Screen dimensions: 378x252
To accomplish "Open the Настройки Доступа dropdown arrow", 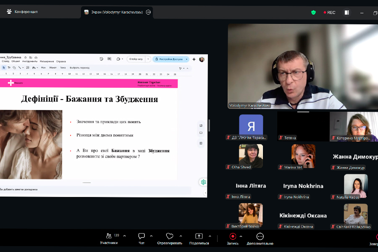I will click(x=186, y=59).
